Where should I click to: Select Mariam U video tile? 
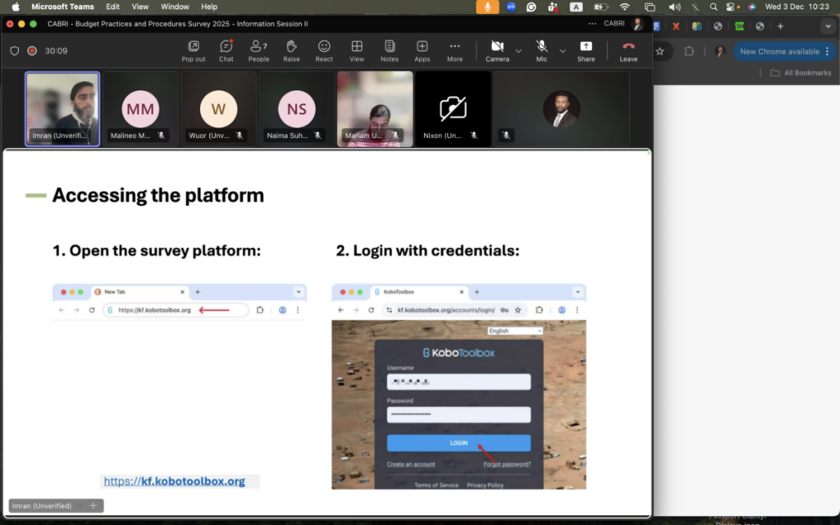pos(375,109)
